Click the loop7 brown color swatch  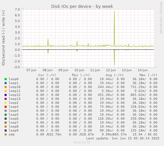[x=6, y=123]
